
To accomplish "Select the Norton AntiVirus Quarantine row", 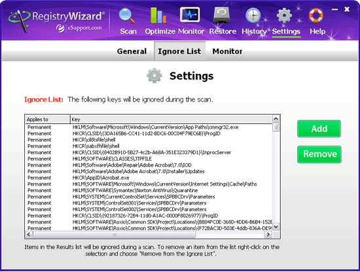I will 149,190.
